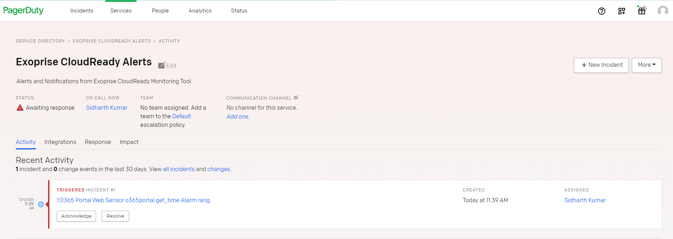Open the user avatar profile menu
The height and width of the screenshot is (239, 673).
click(x=663, y=11)
